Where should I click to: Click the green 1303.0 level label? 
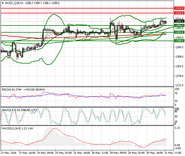[x=179, y=32]
